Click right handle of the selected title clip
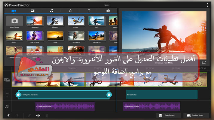This screenshot has width=214, height=120. click(109, 95)
